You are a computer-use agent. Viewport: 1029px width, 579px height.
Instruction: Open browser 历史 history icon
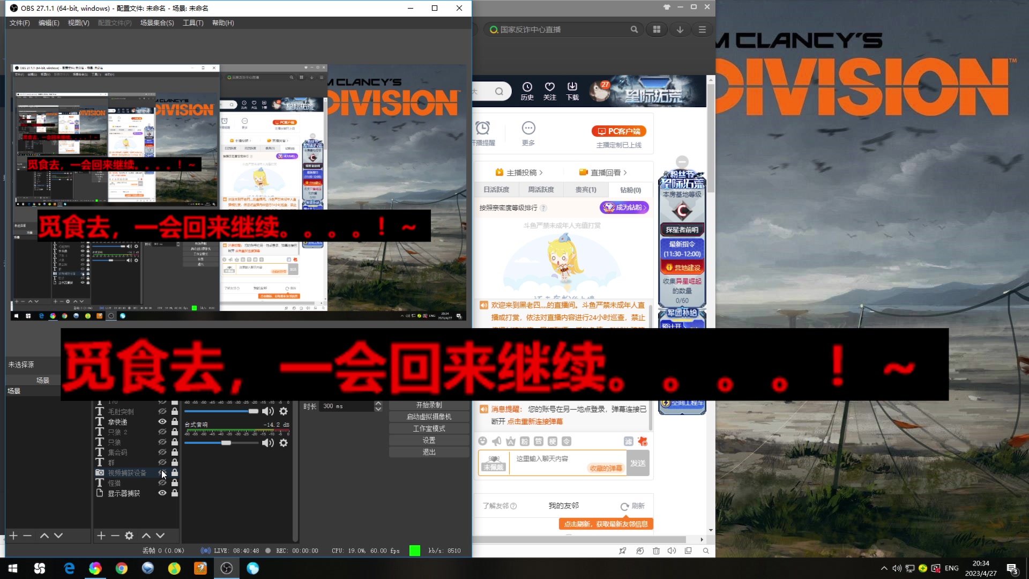[527, 91]
